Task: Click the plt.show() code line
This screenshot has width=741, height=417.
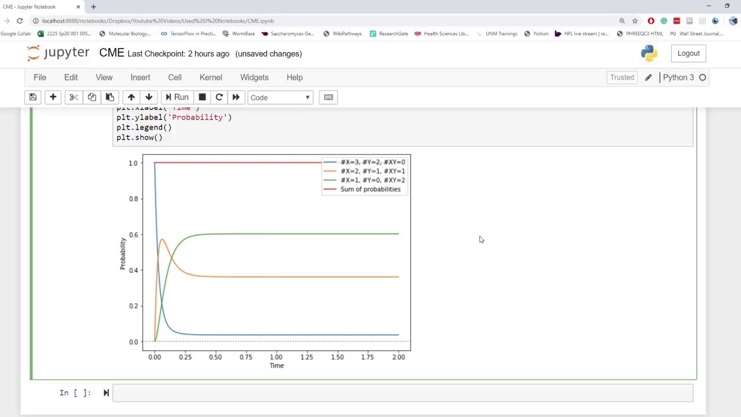Action: coord(140,137)
